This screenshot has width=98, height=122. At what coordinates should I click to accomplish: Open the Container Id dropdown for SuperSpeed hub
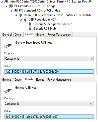[x=49, y=59]
